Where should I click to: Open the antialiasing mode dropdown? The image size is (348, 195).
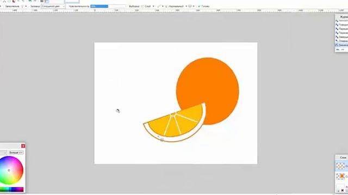click(x=160, y=6)
